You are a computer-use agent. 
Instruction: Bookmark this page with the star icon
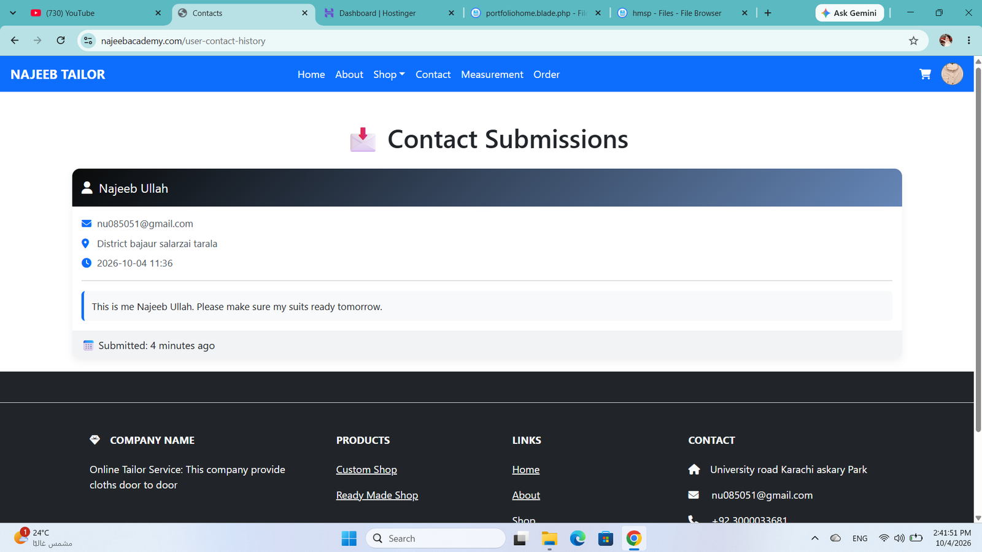tap(913, 41)
